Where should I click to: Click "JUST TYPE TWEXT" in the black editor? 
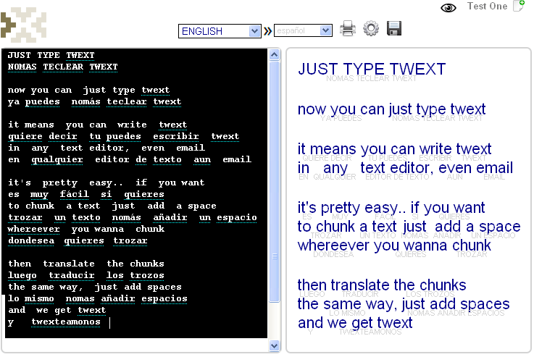pos(51,55)
